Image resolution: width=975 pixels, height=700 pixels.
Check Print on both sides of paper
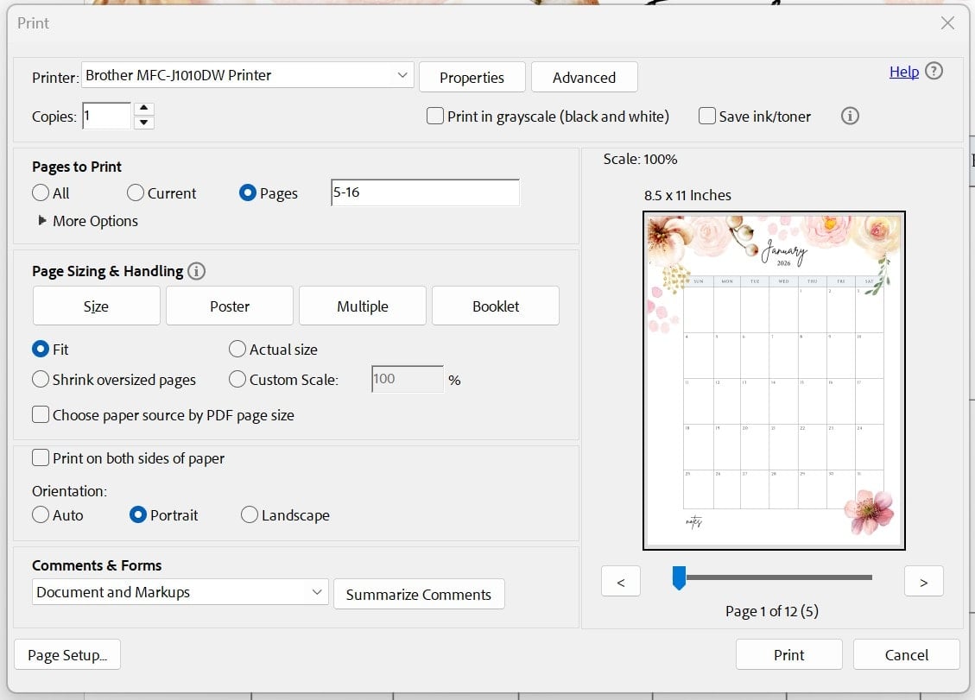coord(41,458)
